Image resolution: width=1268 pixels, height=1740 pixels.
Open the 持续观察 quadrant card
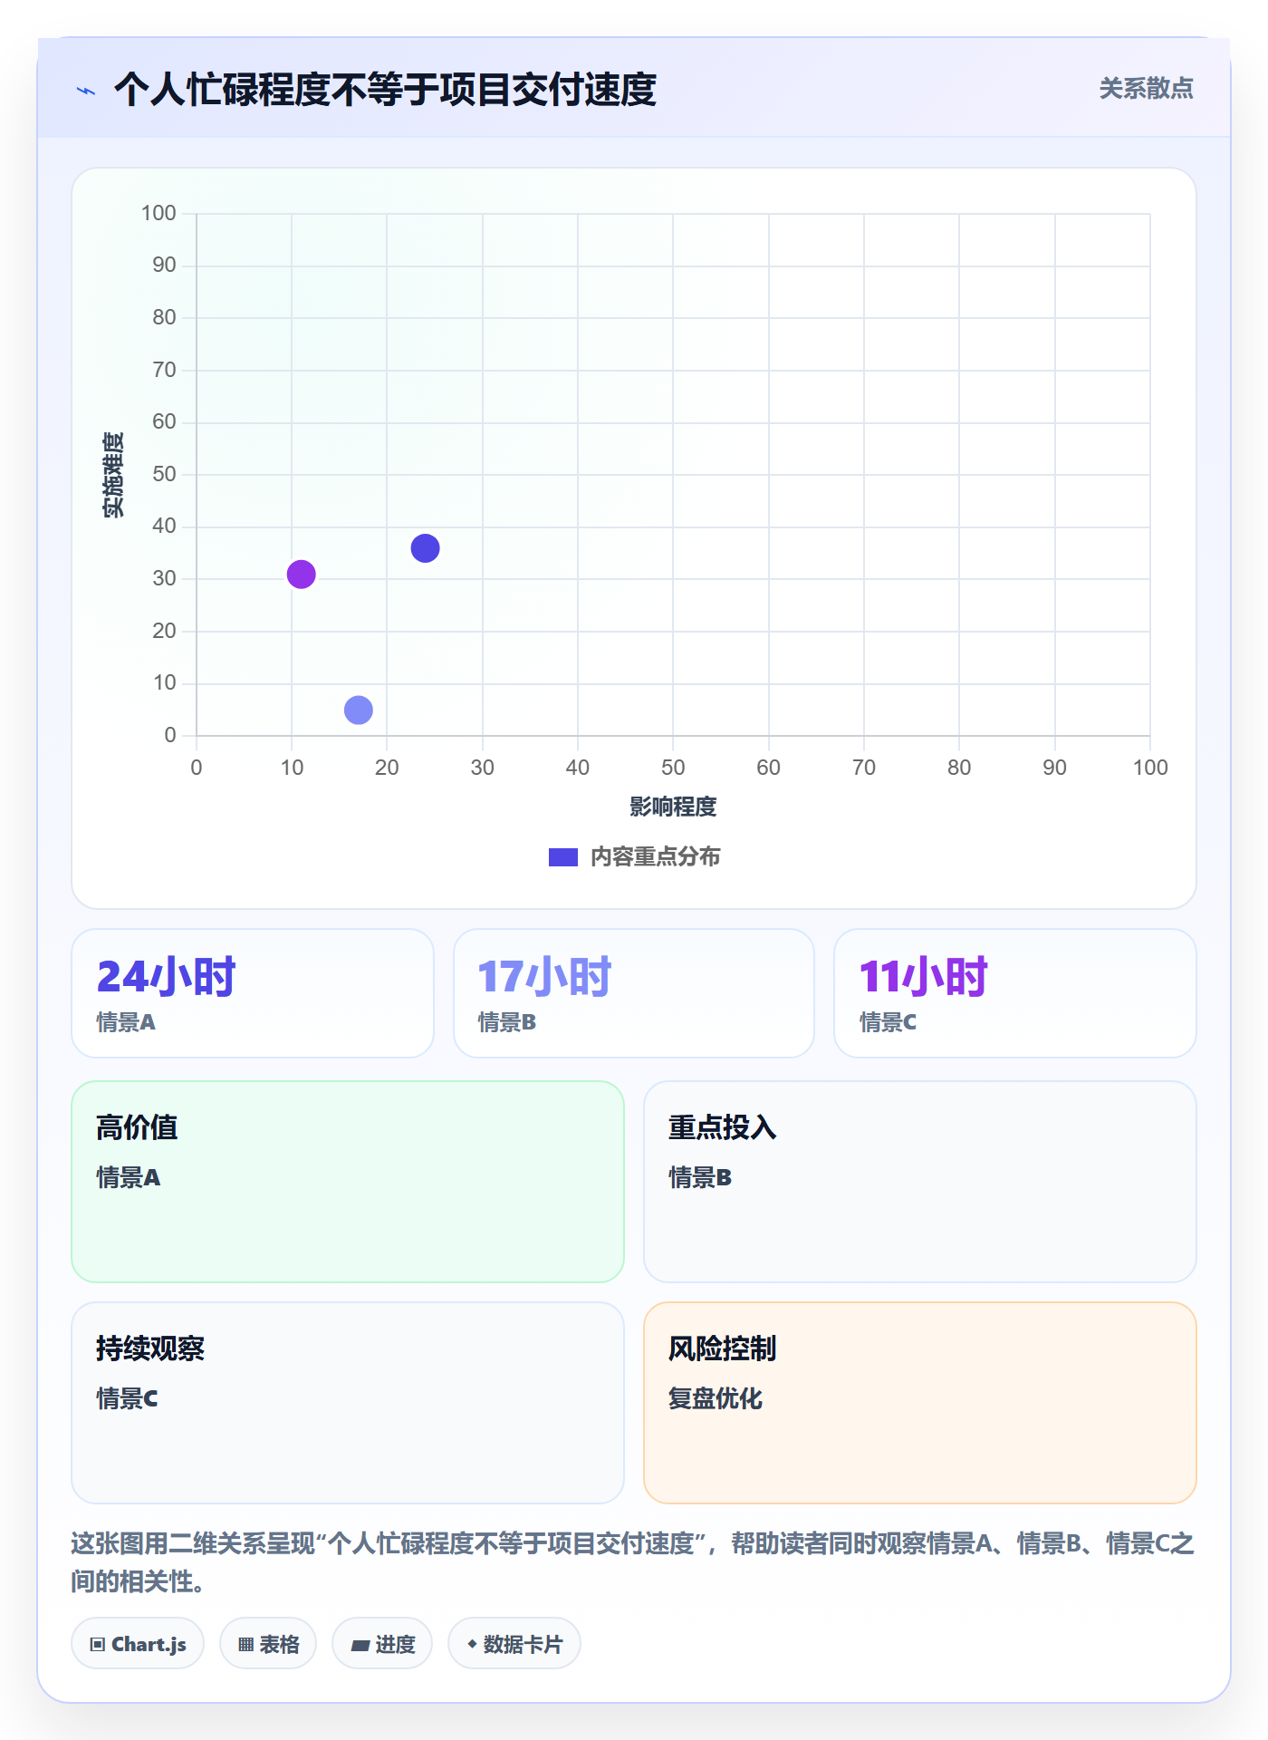click(x=348, y=1403)
